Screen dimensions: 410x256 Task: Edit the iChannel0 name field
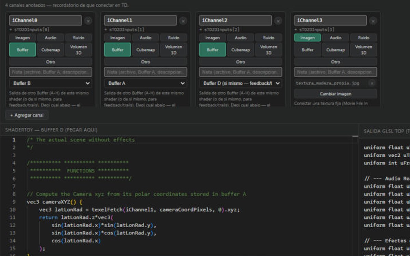pyautogui.click(x=45, y=20)
